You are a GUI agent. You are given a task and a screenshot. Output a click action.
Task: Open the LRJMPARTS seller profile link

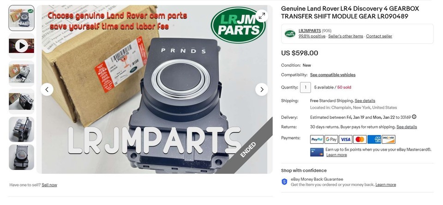310,31
